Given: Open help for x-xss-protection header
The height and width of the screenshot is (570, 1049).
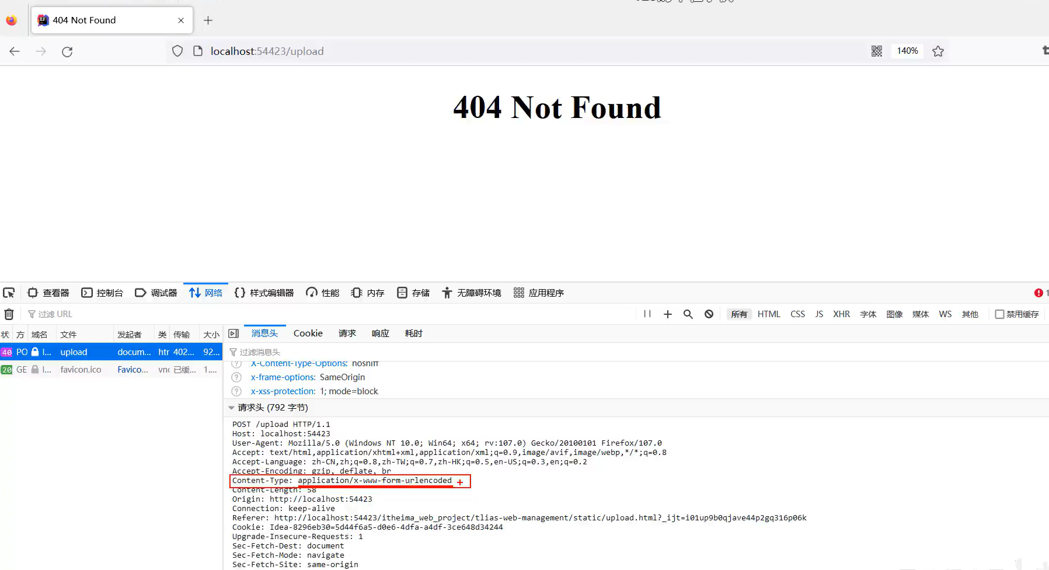Looking at the screenshot, I should tap(236, 391).
